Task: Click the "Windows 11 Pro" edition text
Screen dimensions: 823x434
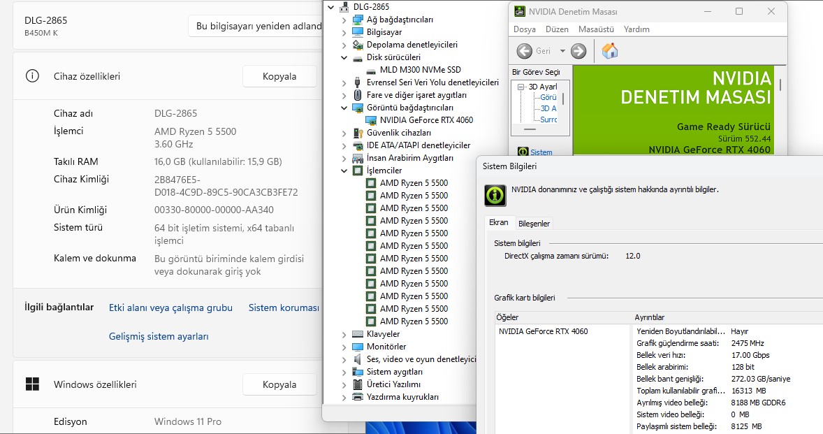Action: 188,421
